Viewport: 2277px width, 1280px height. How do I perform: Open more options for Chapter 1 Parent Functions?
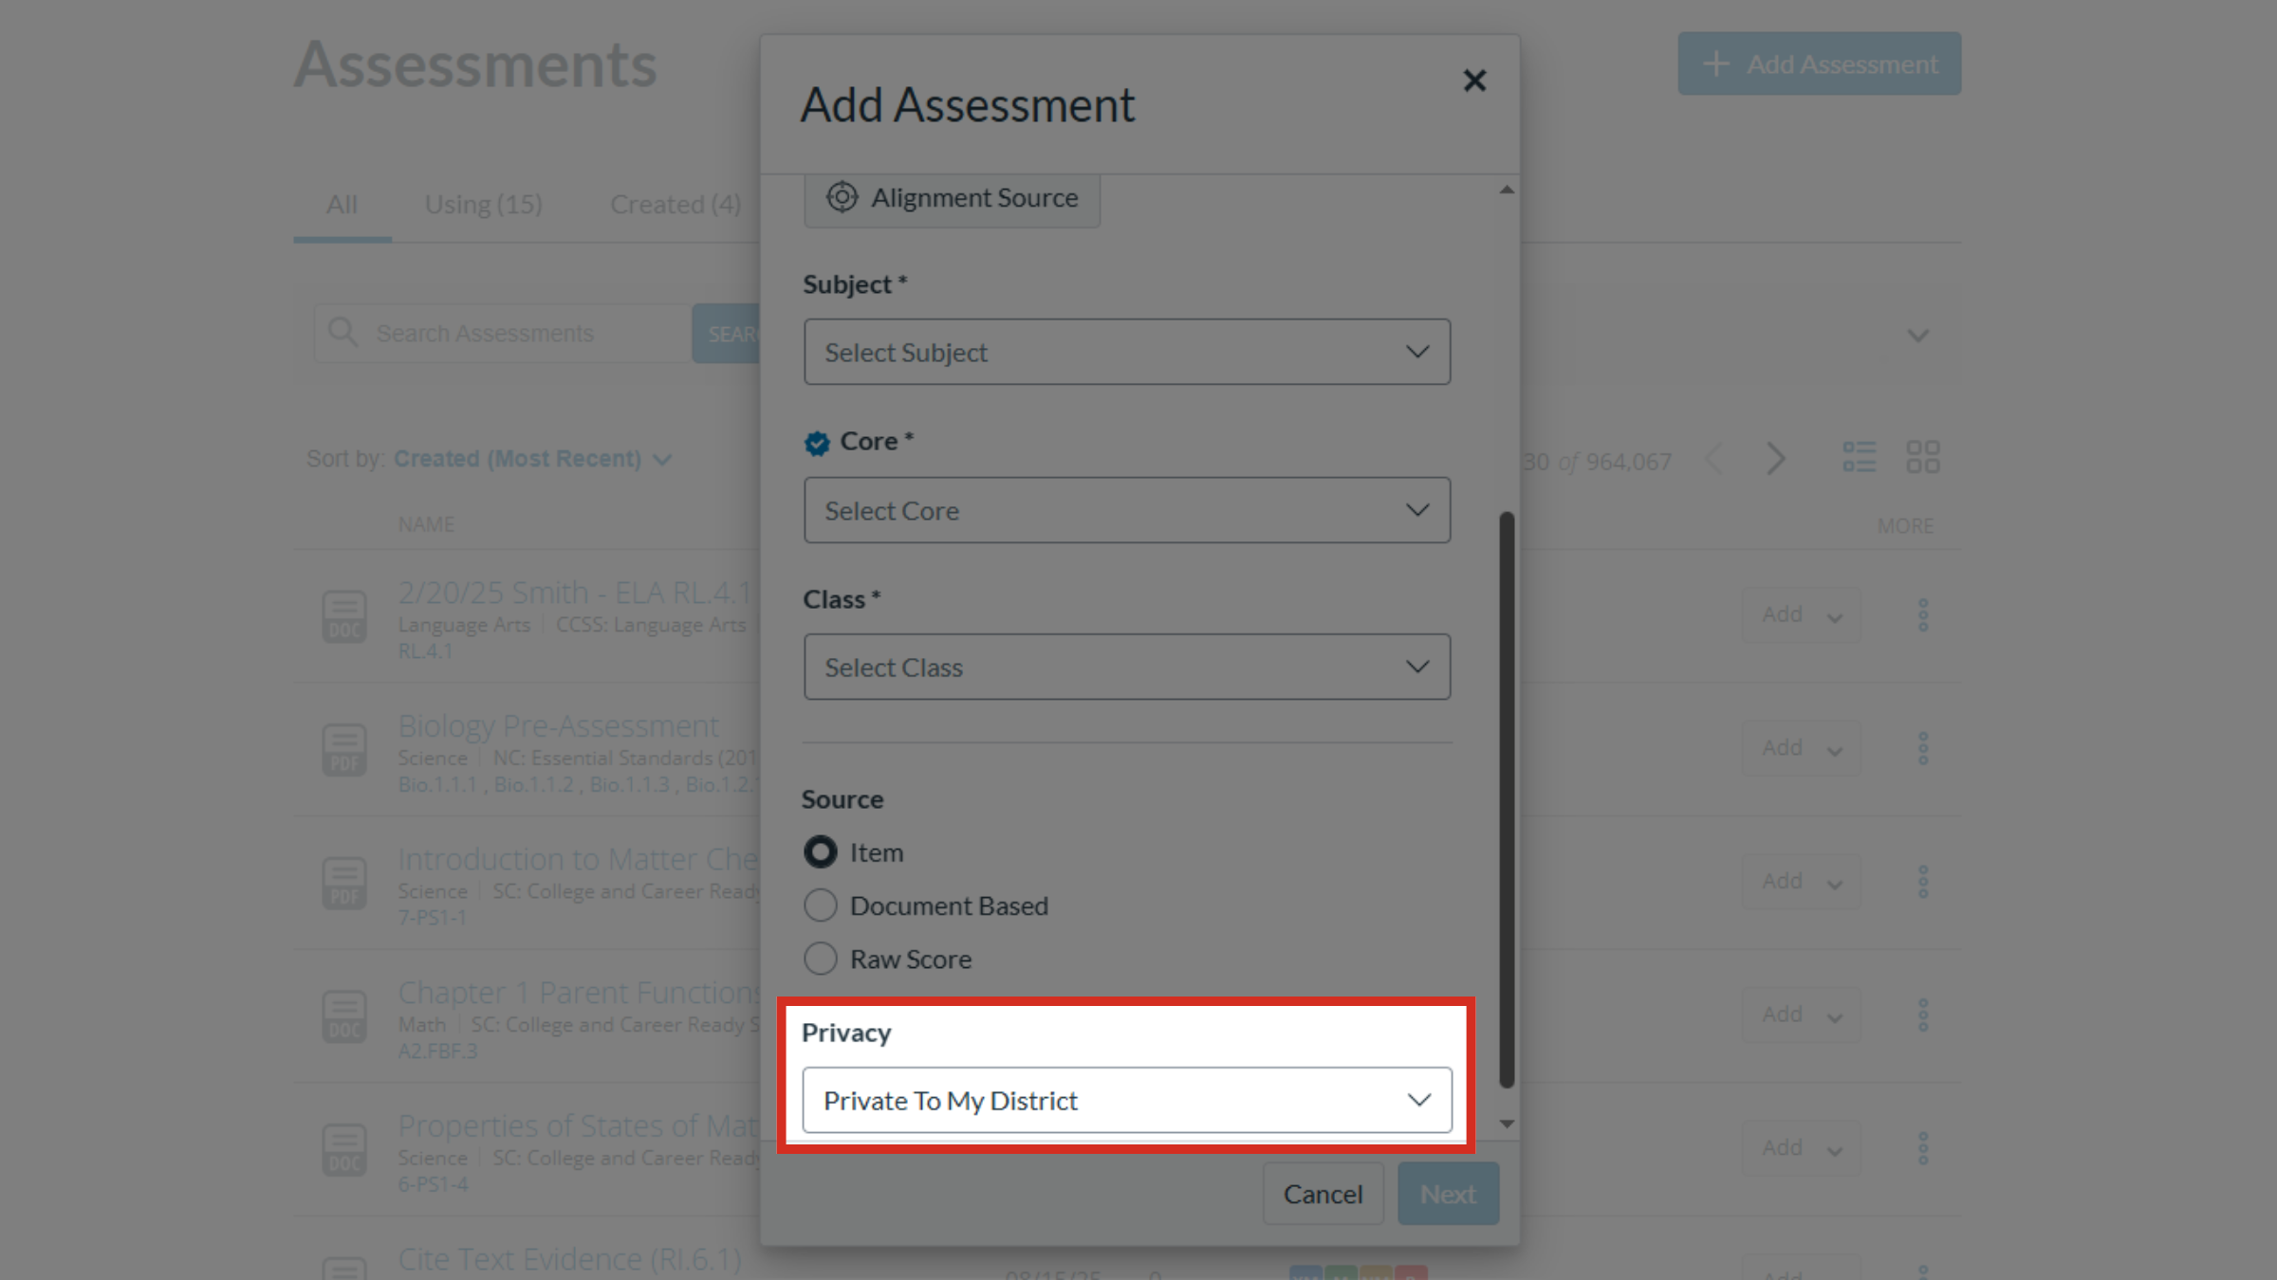(1923, 1015)
